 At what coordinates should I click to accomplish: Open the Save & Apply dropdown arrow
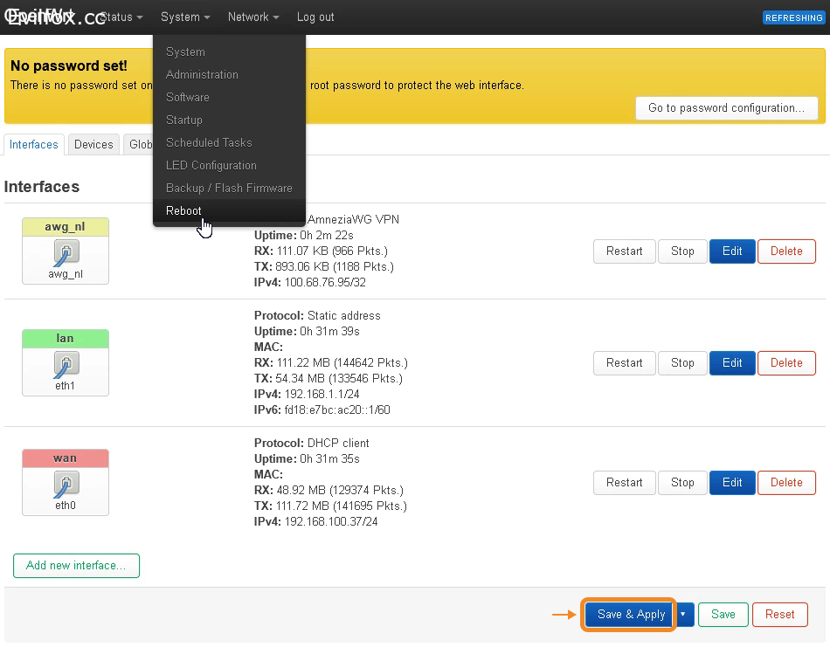[x=683, y=615]
